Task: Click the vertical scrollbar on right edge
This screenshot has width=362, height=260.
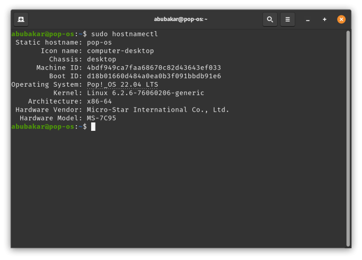Action: (348, 136)
